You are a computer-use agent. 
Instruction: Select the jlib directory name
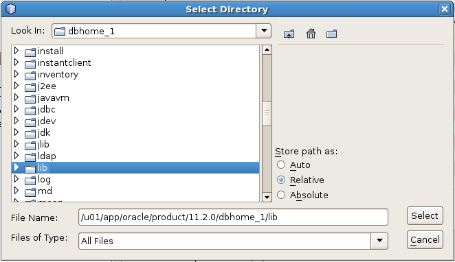[43, 144]
